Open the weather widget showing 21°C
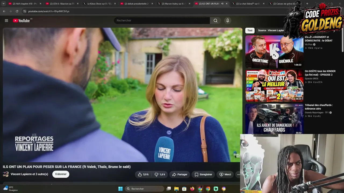 tap(11, 189)
